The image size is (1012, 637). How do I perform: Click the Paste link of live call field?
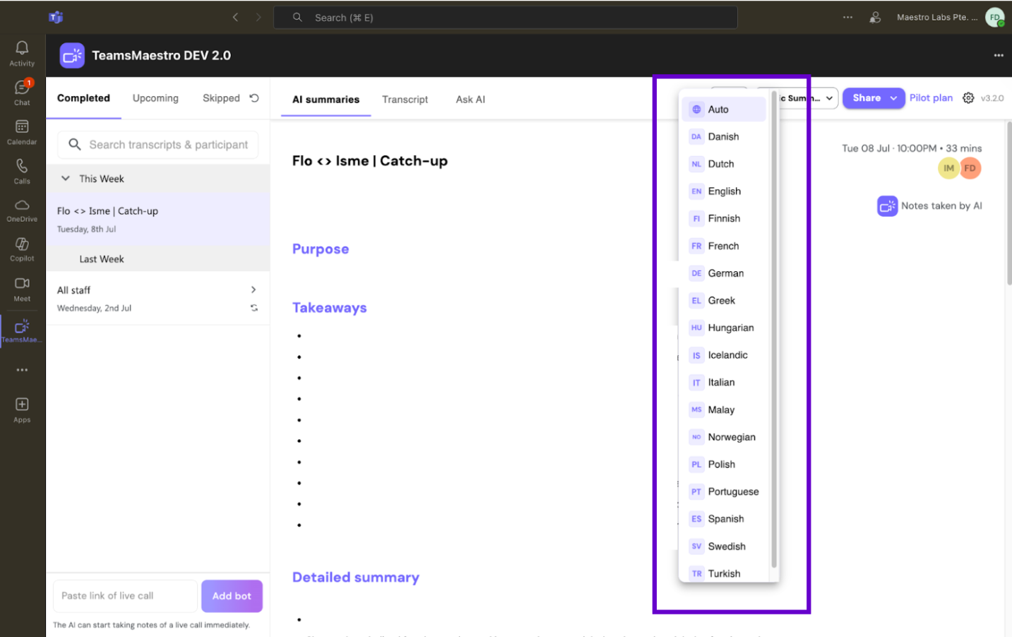pos(125,596)
